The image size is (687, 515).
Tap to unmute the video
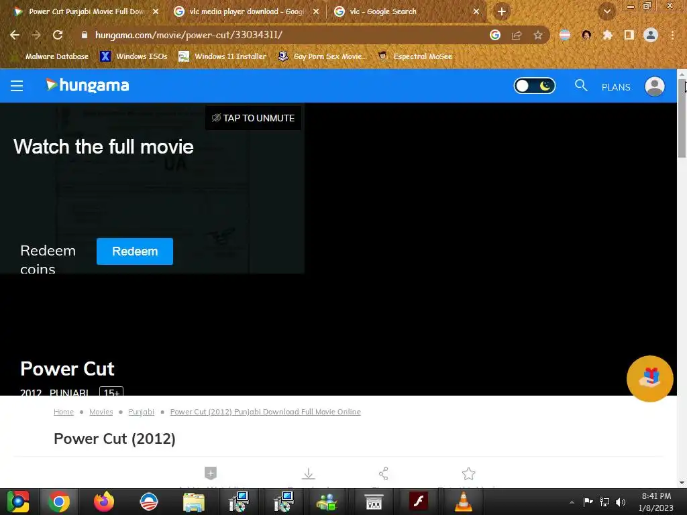coord(253,118)
